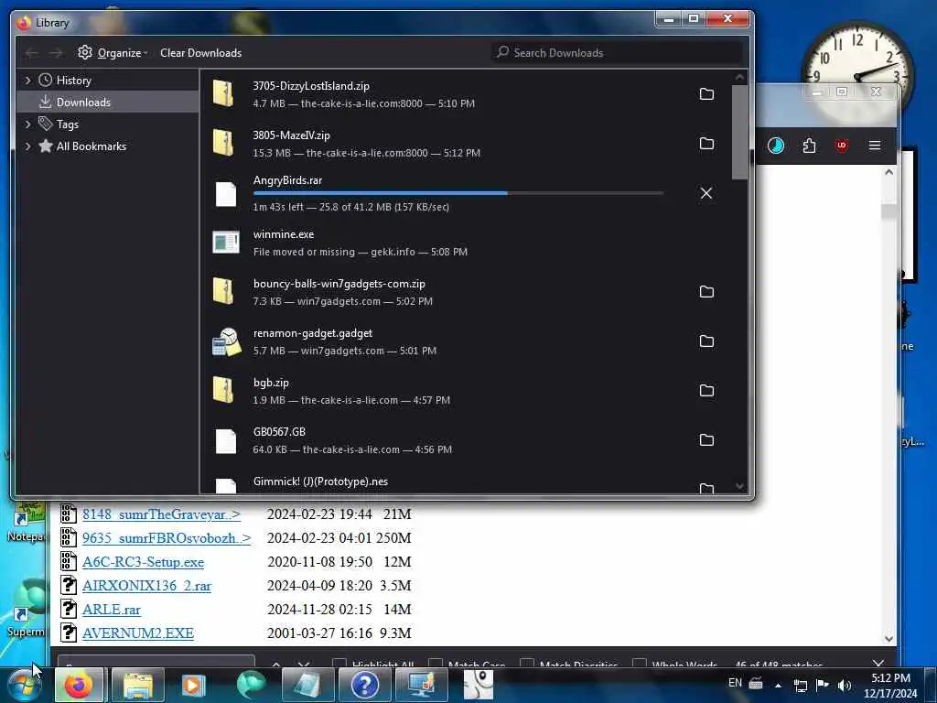Open the ARLE.rar link
The image size is (937, 703).
pyautogui.click(x=111, y=610)
